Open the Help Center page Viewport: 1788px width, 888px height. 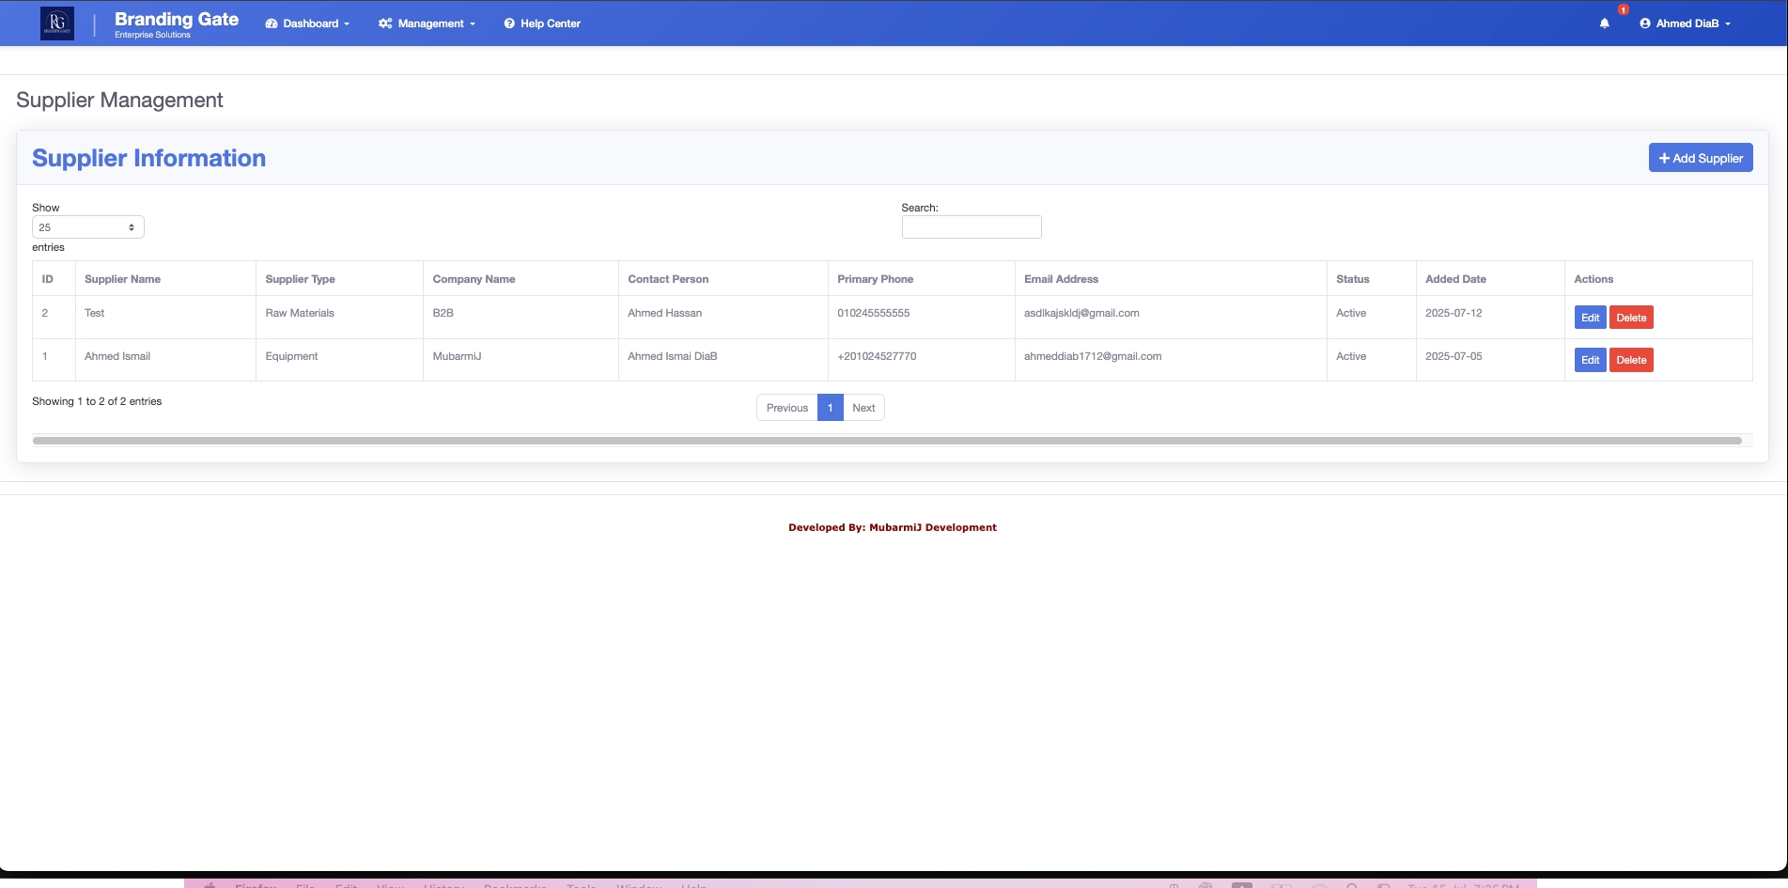coord(542,23)
